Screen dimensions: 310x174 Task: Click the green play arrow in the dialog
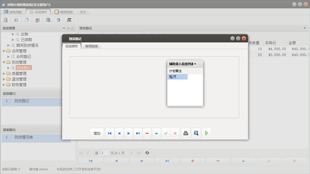206,133
